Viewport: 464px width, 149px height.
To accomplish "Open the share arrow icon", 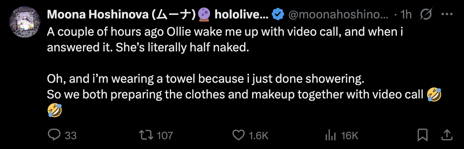I will [447, 135].
